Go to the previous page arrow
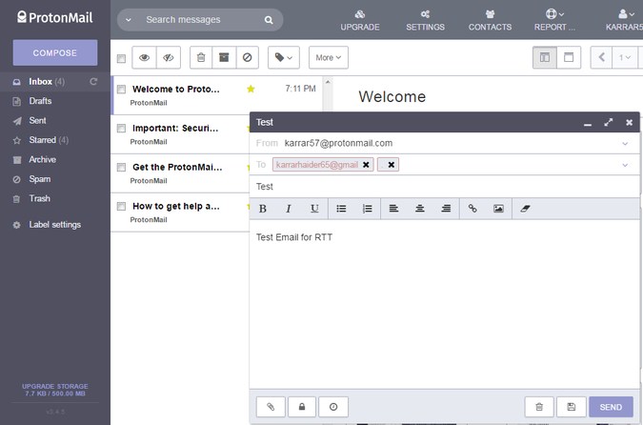Screen dimensions: 643x425 602,58
